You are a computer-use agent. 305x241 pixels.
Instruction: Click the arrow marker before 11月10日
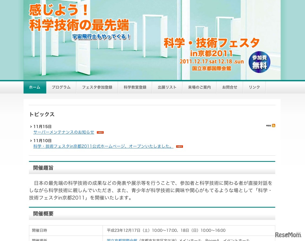click(31, 141)
